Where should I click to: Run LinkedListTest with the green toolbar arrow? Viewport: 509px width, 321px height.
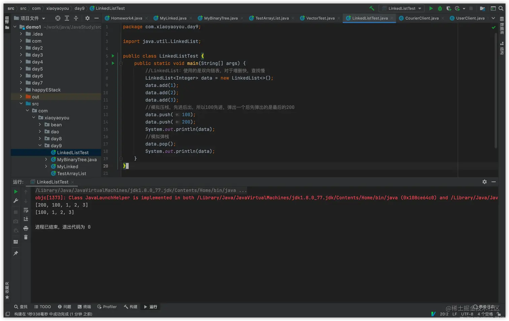click(x=431, y=8)
